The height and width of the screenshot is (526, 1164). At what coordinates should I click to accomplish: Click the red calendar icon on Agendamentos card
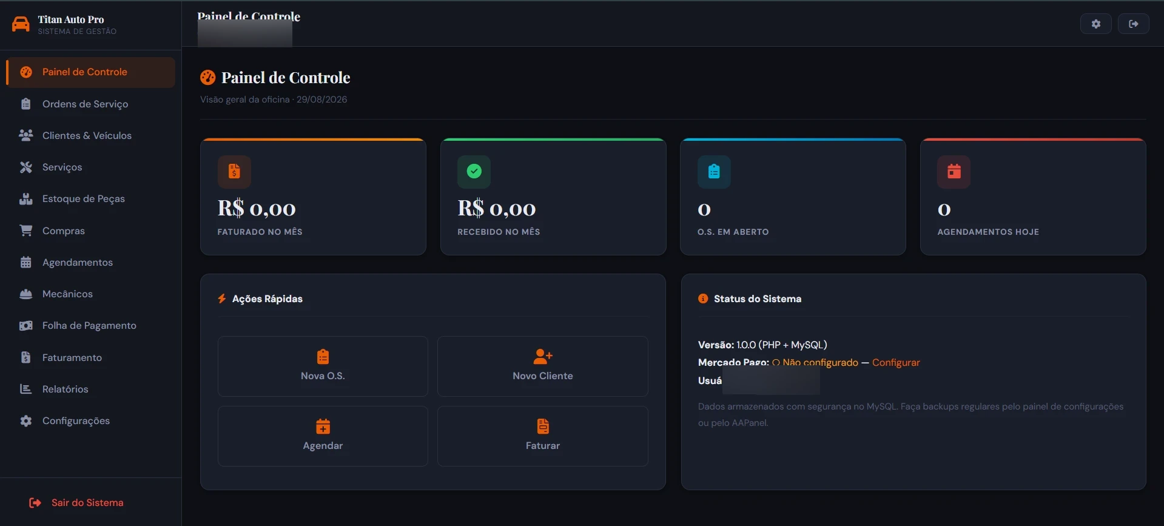coord(954,172)
